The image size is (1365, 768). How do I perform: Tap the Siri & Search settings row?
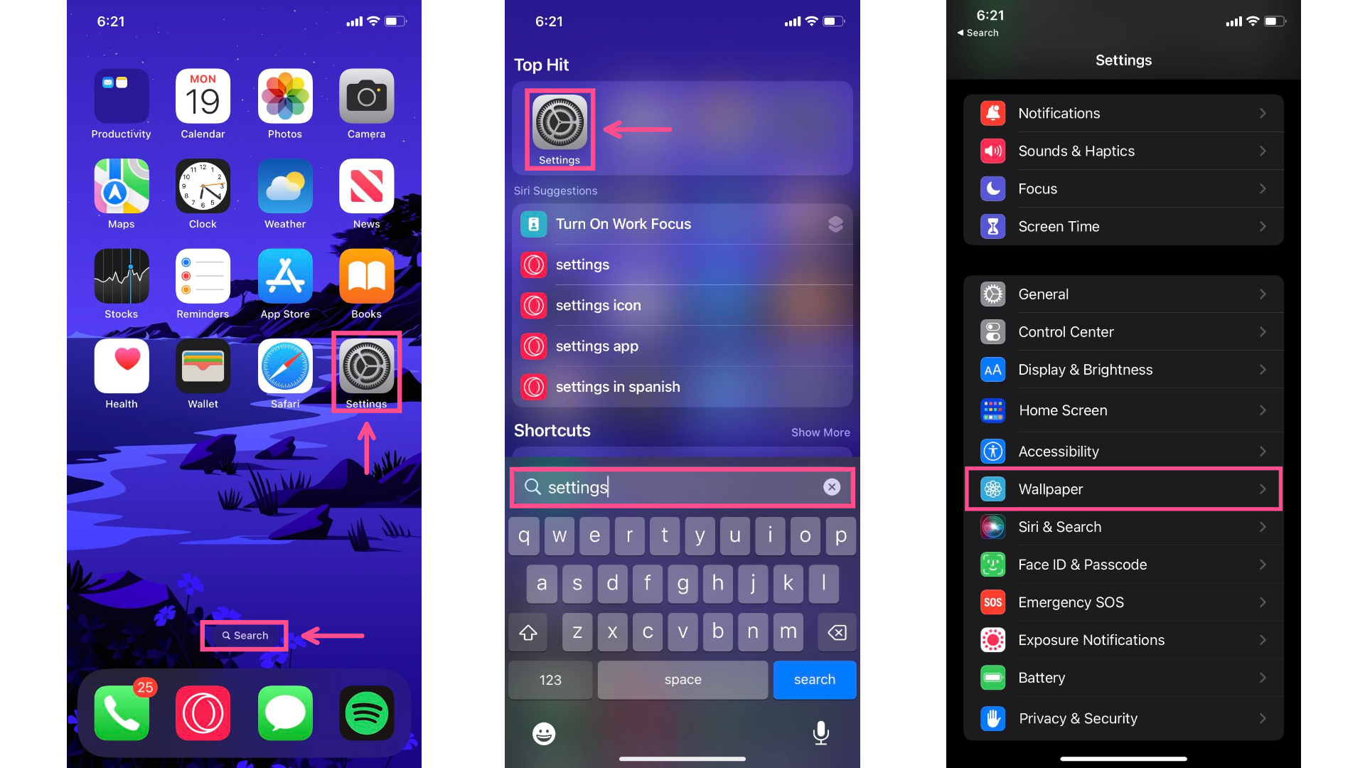(1123, 526)
